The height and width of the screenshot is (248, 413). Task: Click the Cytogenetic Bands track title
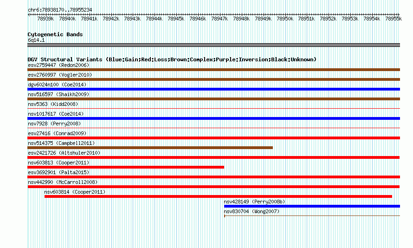[55, 34]
